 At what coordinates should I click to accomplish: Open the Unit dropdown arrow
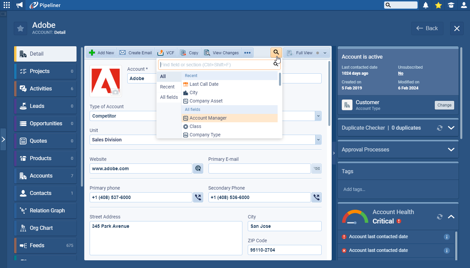tap(318, 140)
